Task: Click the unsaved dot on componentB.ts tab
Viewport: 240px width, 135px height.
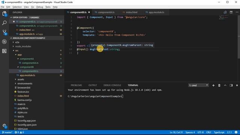Action: click(x=89, y=12)
